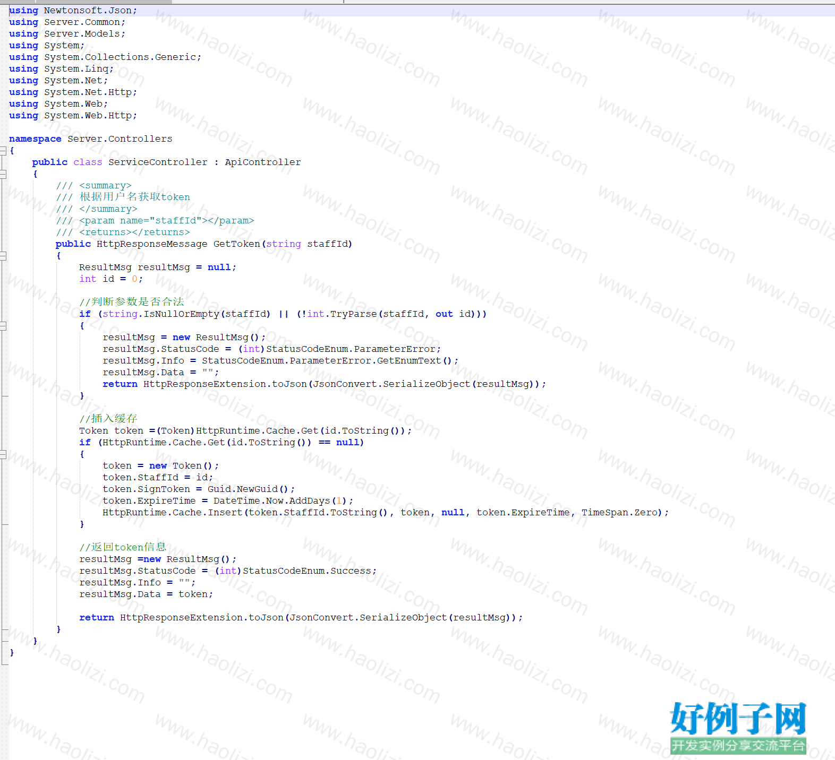This screenshot has height=760, width=835.
Task: Click the '根据用户名获取token' comment line
Action: click(x=123, y=197)
